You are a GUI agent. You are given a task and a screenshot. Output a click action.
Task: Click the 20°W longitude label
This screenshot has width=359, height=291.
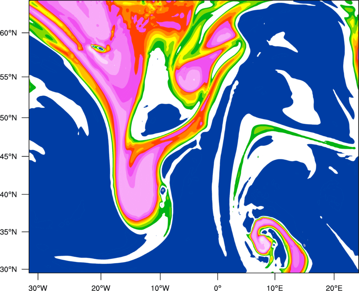(101, 288)
